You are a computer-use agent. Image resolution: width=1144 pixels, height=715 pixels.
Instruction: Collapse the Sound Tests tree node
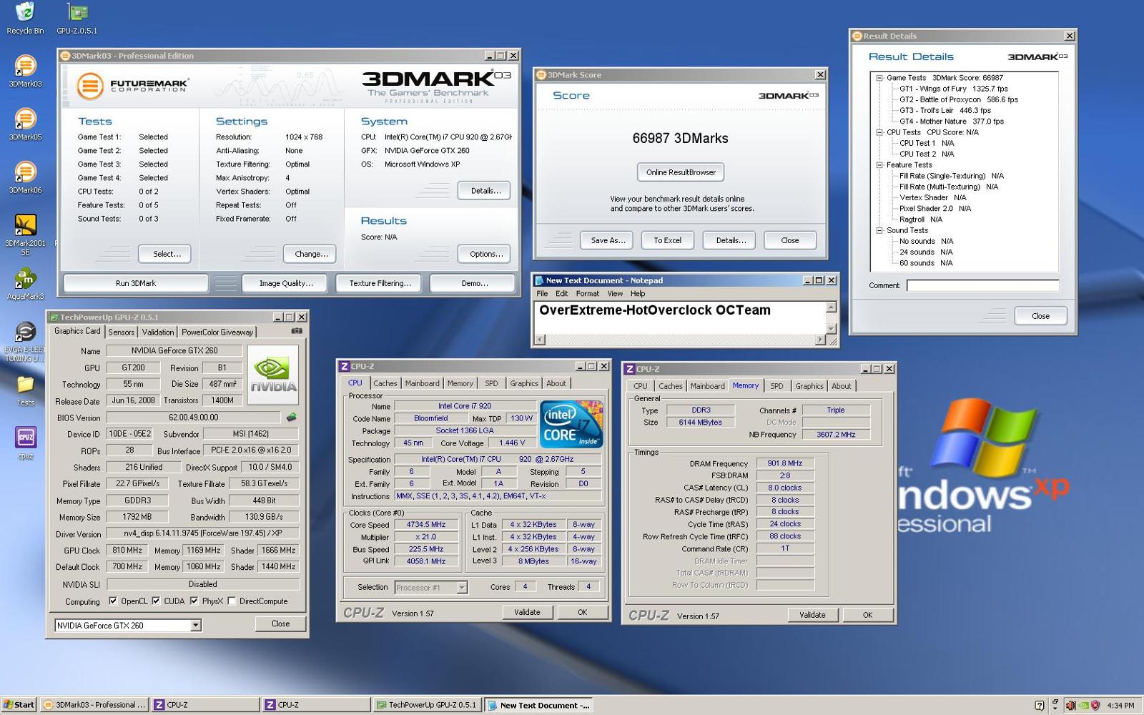pos(879,230)
